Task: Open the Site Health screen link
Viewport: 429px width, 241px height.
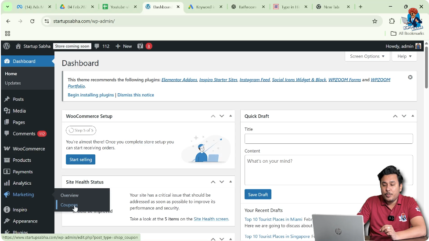Action: point(211,219)
